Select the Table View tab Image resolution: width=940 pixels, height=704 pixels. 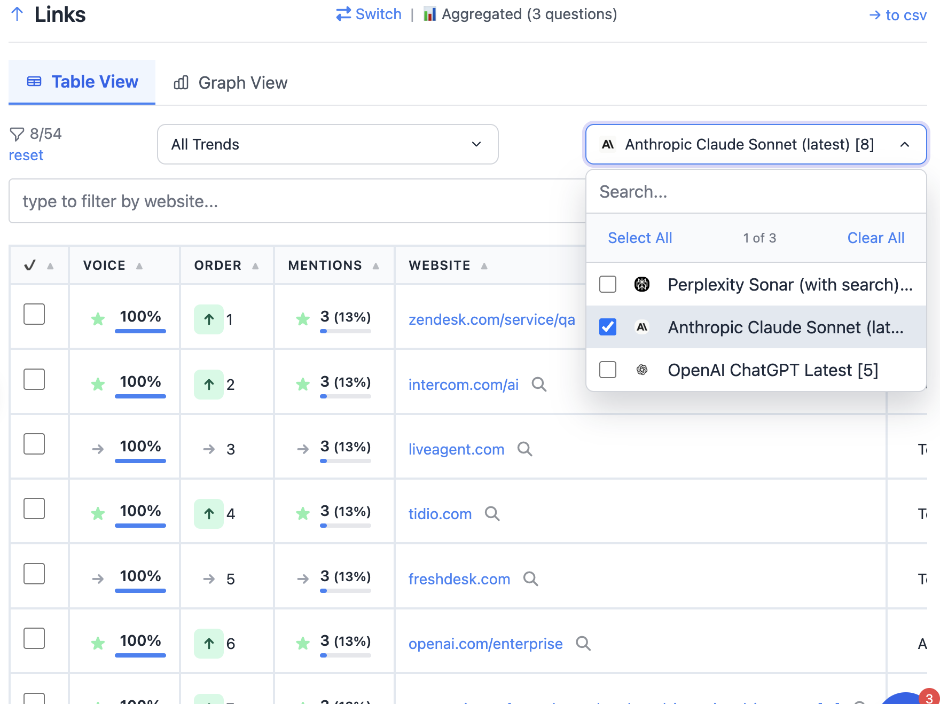tap(82, 82)
